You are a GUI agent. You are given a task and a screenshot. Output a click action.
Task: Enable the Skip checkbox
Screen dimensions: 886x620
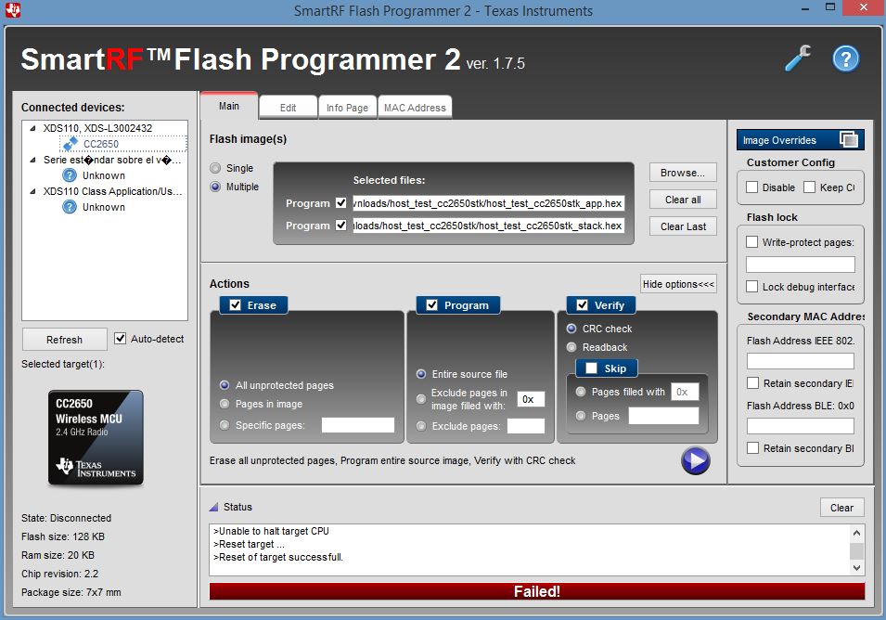tap(592, 368)
